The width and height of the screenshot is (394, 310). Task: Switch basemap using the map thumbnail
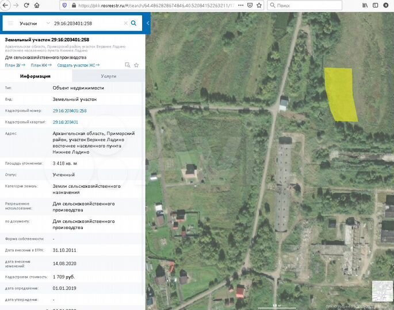pyautogui.click(x=382, y=291)
